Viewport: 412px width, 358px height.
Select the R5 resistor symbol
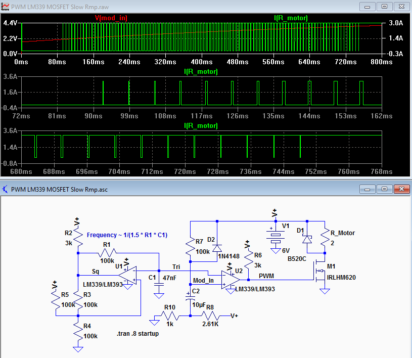[56, 299]
